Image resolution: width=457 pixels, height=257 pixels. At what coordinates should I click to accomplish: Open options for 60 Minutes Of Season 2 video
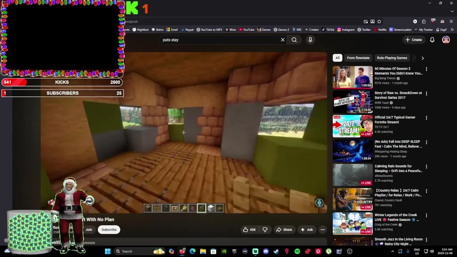pyautogui.click(x=426, y=69)
